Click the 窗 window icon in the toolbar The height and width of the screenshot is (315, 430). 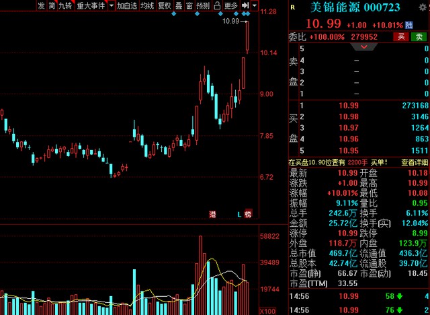tap(189, 5)
